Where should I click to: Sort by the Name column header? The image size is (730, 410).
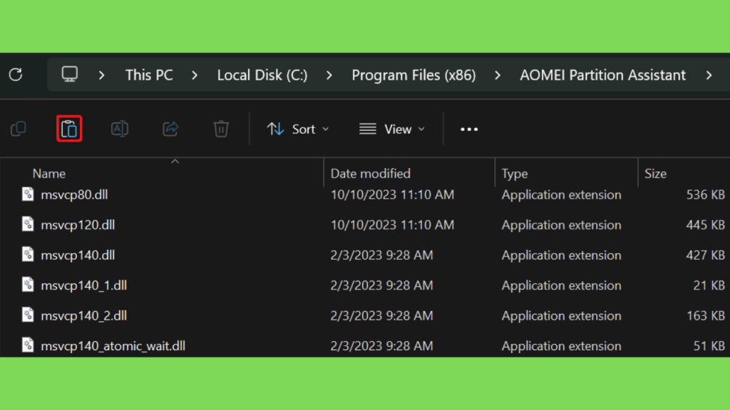pos(49,174)
